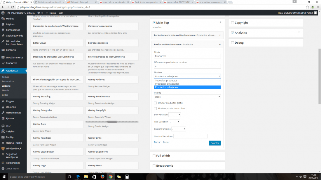321x180 pixels.
Task: Collapse the Main Top section arrow
Action: [x=221, y=22]
